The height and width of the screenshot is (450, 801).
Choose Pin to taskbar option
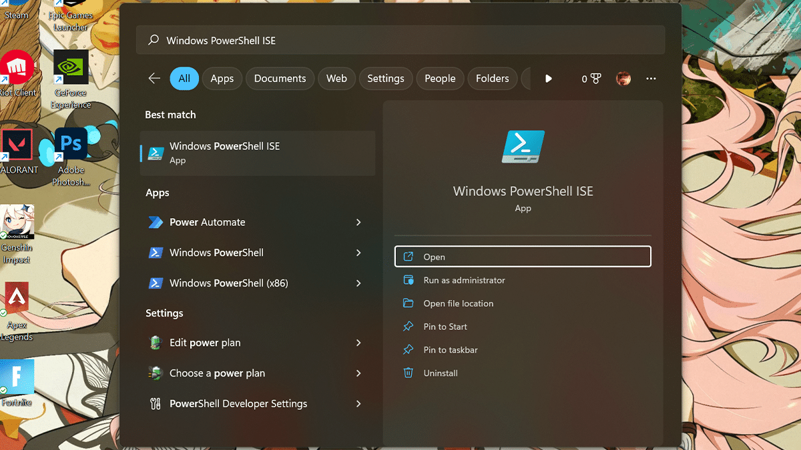tap(450, 350)
